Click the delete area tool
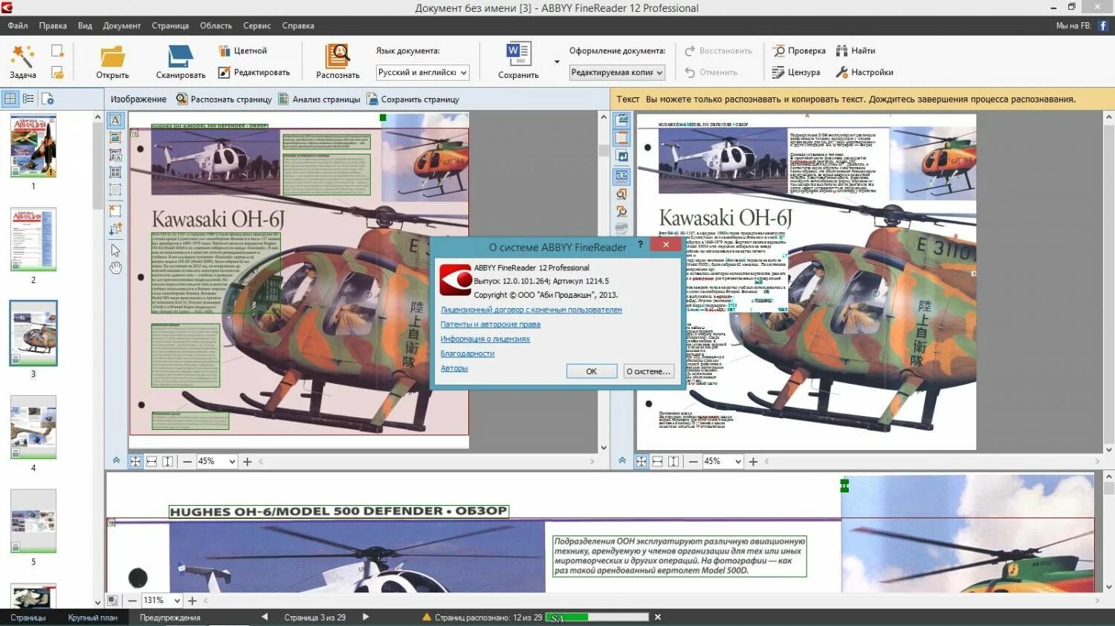The width and height of the screenshot is (1115, 626). [x=115, y=210]
